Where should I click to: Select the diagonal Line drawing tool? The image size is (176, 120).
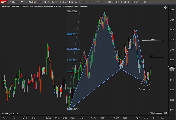98,2
